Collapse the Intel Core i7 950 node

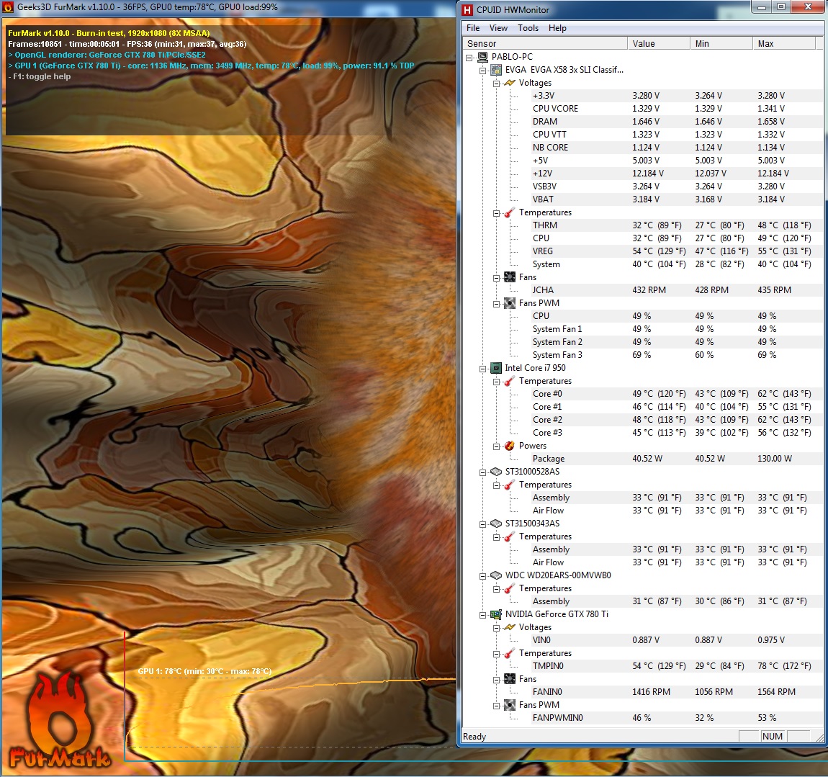[483, 368]
